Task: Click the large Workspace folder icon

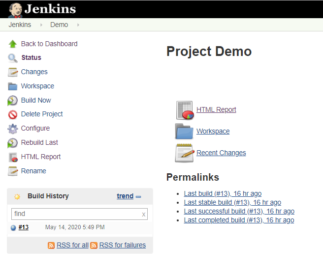Action: 184,132
